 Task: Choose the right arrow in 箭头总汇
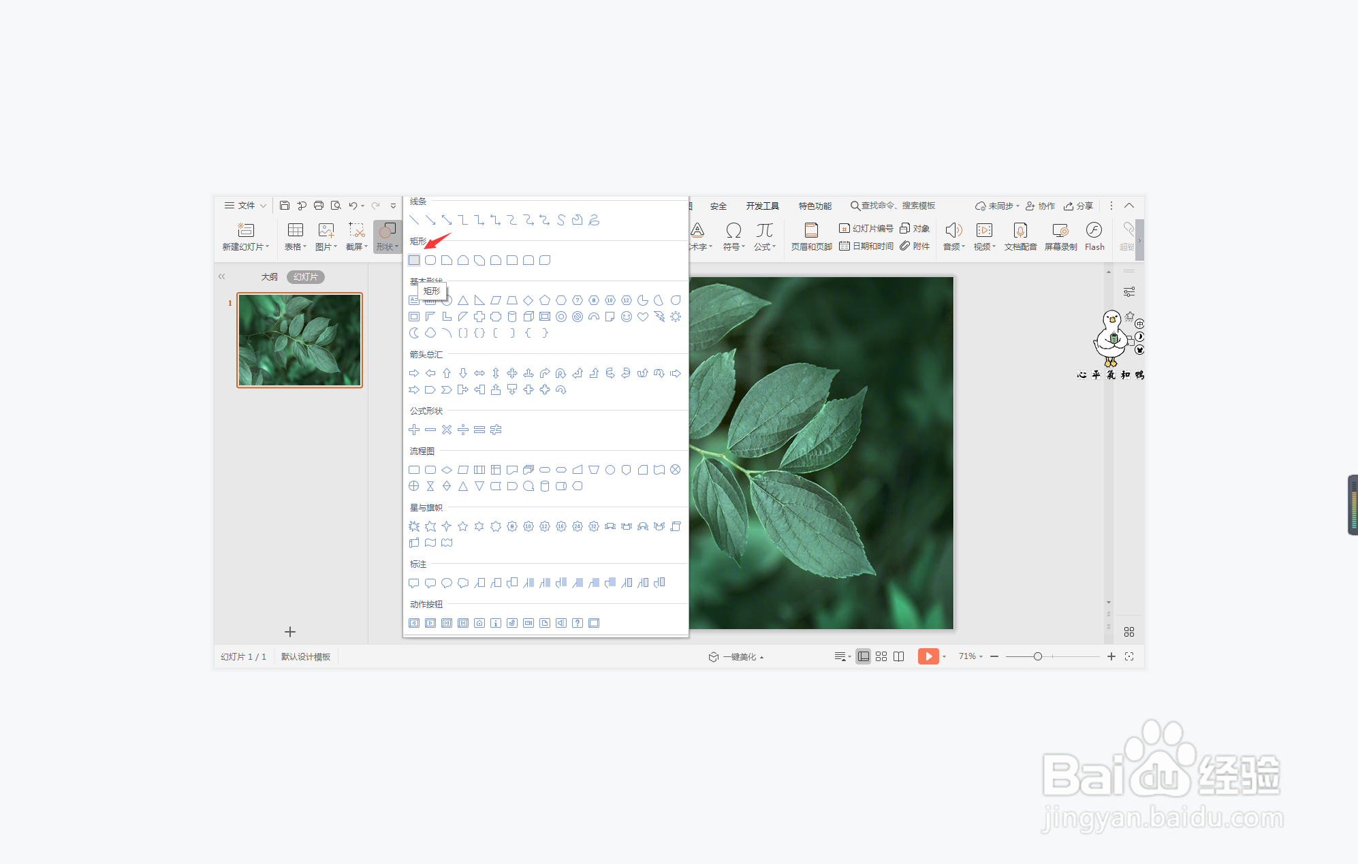[x=414, y=373]
